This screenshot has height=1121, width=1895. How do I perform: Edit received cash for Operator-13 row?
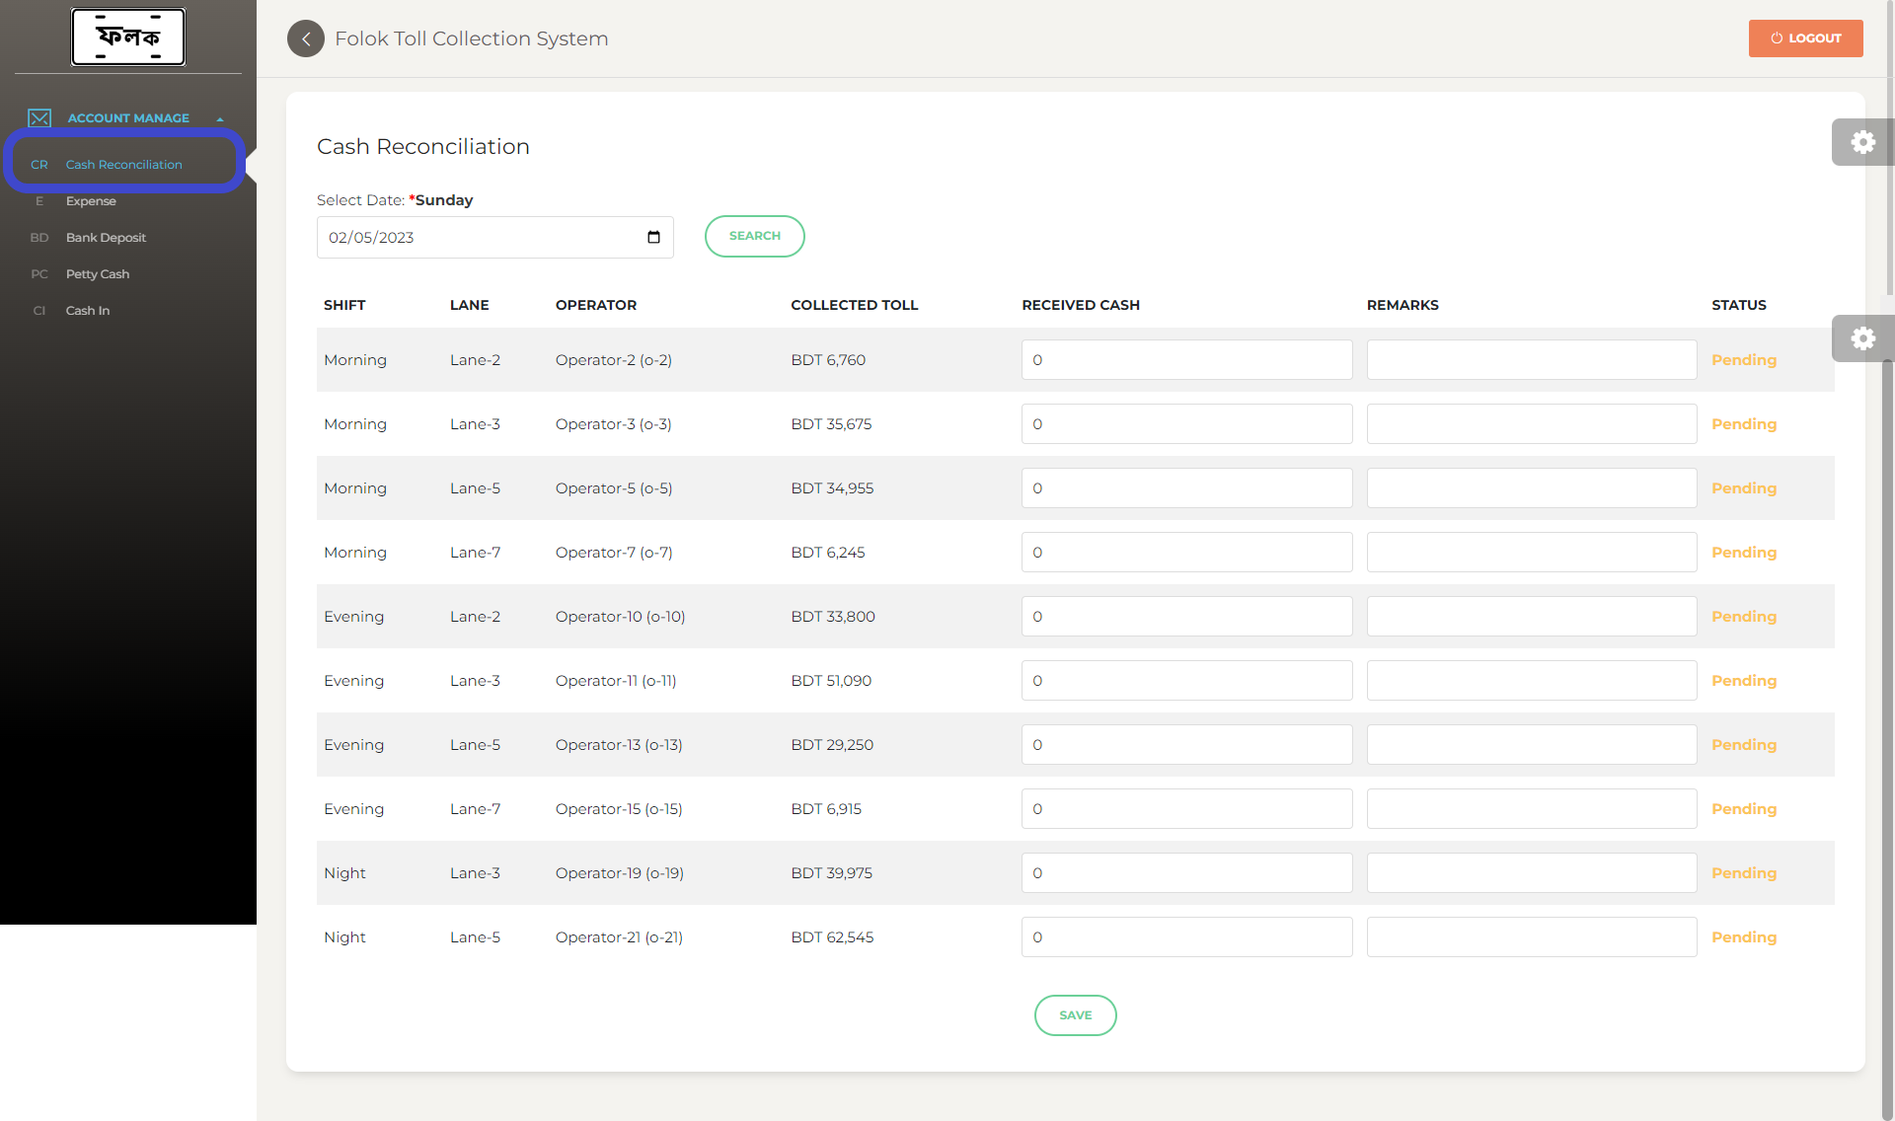tap(1186, 745)
